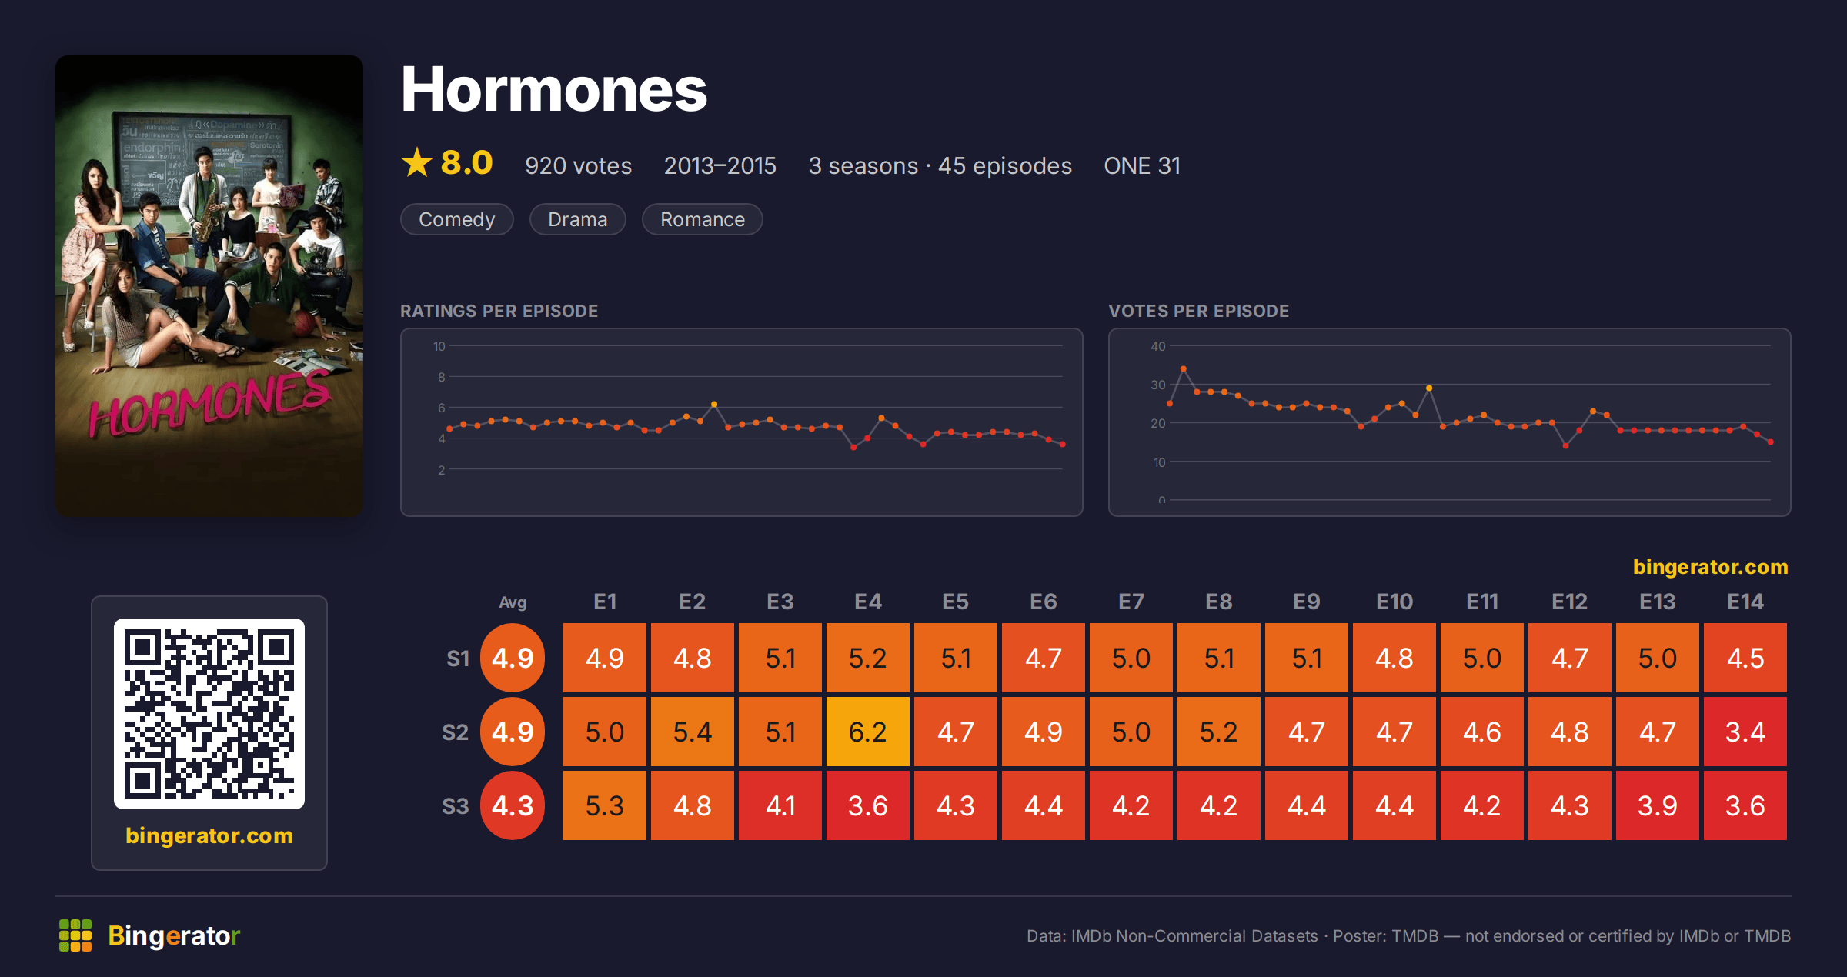The width and height of the screenshot is (1847, 977).
Task: Click the S3 E4 cell rated 3.6
Action: [x=868, y=805]
